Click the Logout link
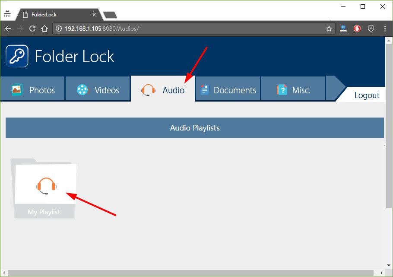Screen dimensions: 393x277 click(x=367, y=96)
